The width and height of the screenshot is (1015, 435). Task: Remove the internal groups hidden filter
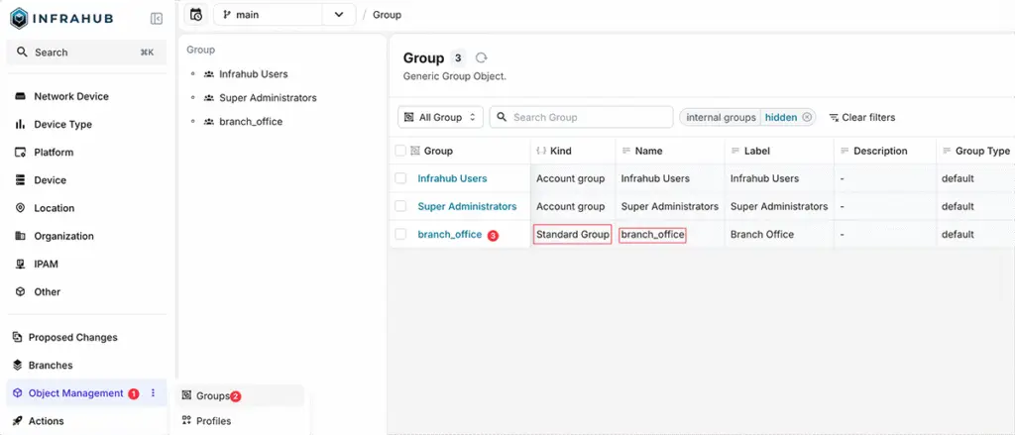coord(807,117)
